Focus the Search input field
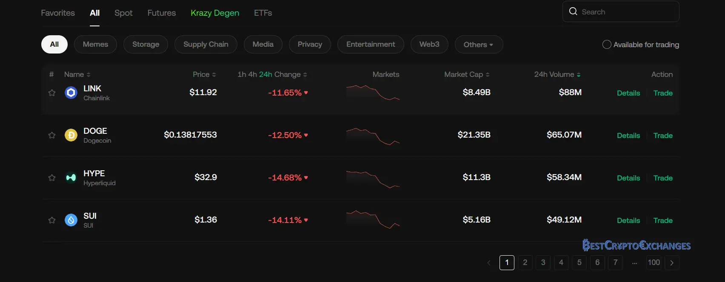The width and height of the screenshot is (725, 282). click(621, 11)
